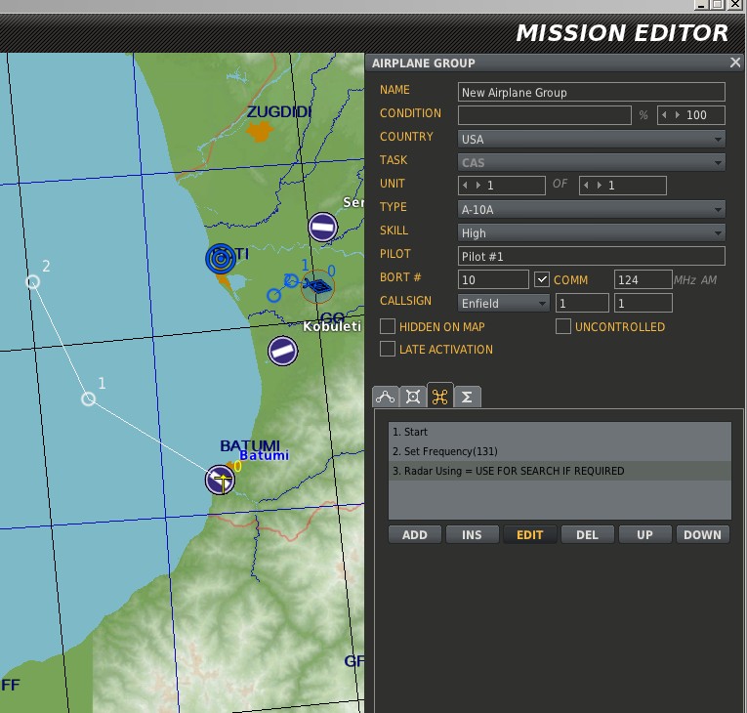This screenshot has width=747, height=713.
Task: Enable LATE ACTIVATION checkbox
Action: click(x=388, y=349)
